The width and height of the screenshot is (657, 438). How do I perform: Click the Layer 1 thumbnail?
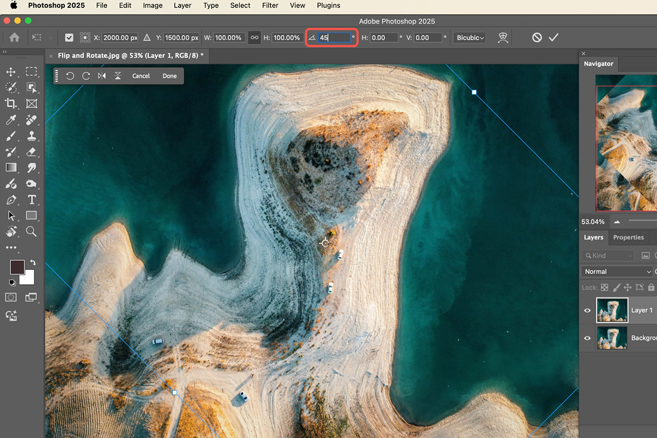point(612,310)
